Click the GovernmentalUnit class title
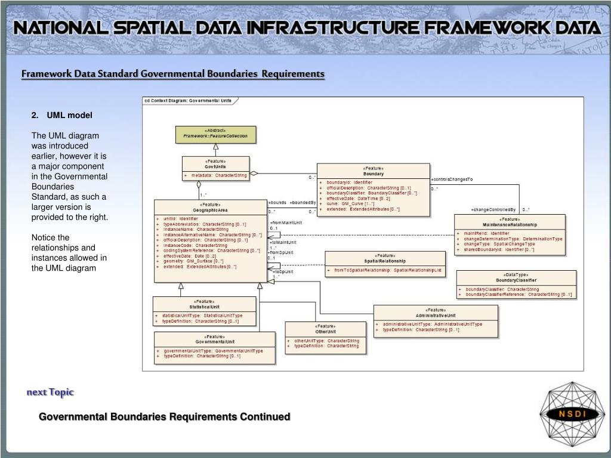 tap(215, 342)
